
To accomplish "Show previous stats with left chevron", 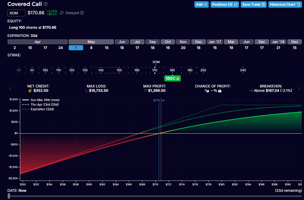I will pos(10,89).
